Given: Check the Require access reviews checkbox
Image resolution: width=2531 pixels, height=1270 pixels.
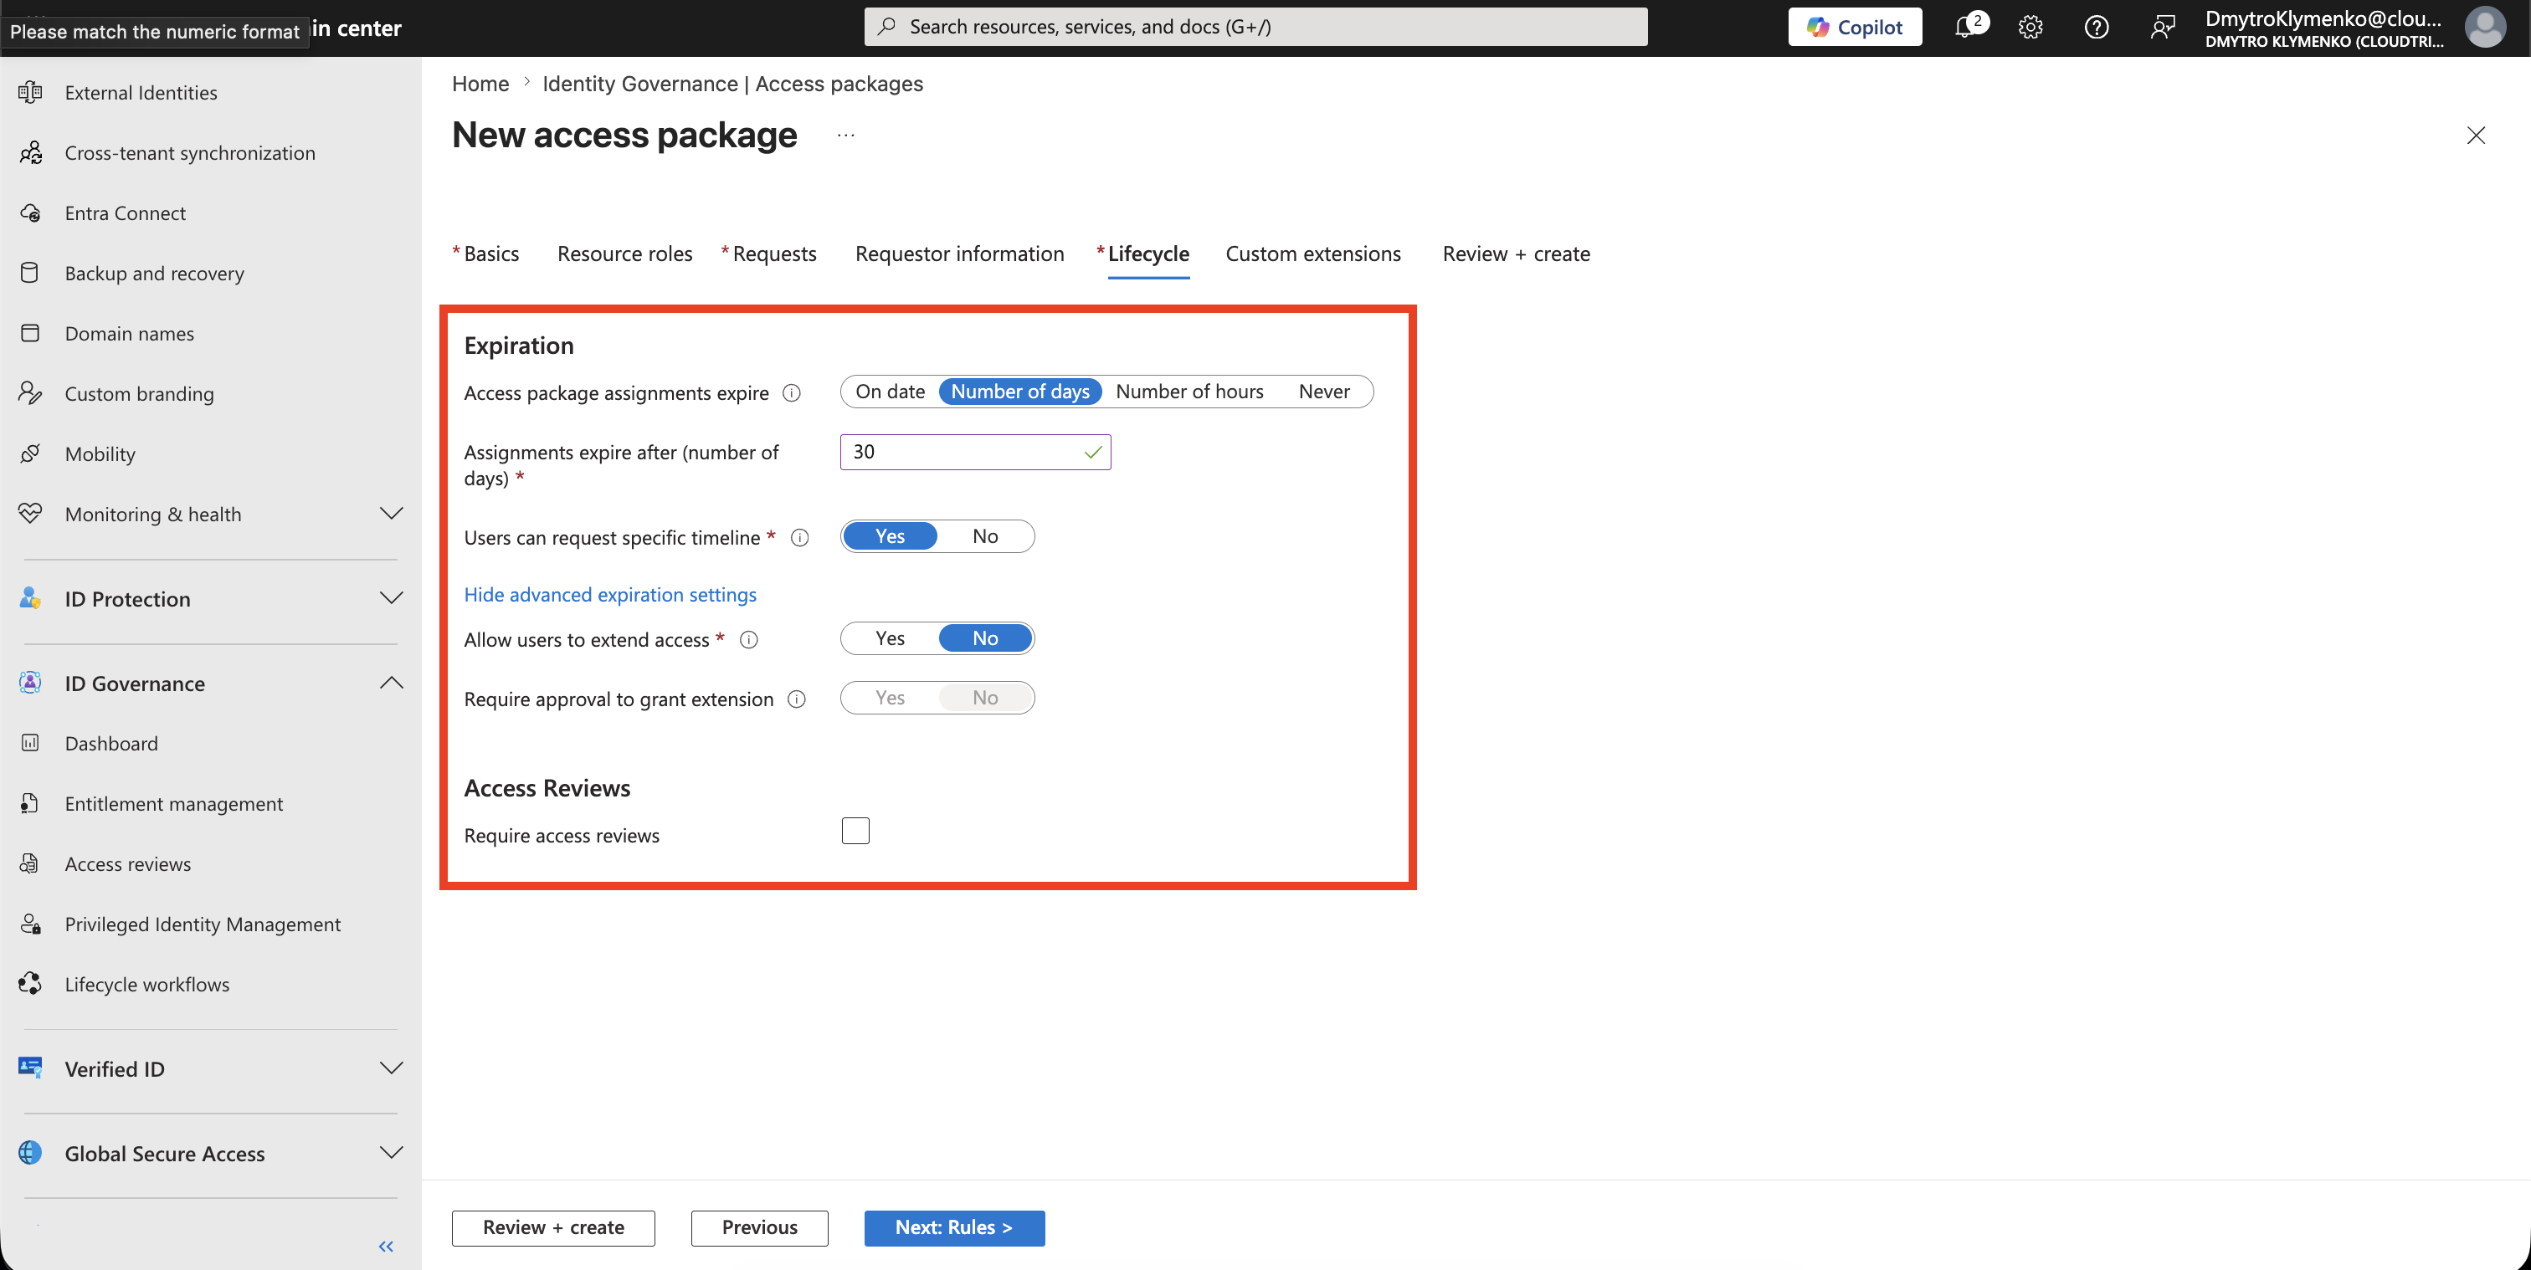Looking at the screenshot, I should (x=855, y=831).
